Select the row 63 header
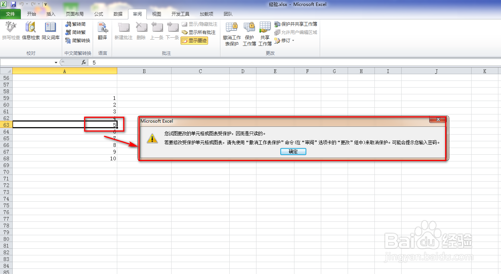This screenshot has height=274, width=501. coord(6,125)
